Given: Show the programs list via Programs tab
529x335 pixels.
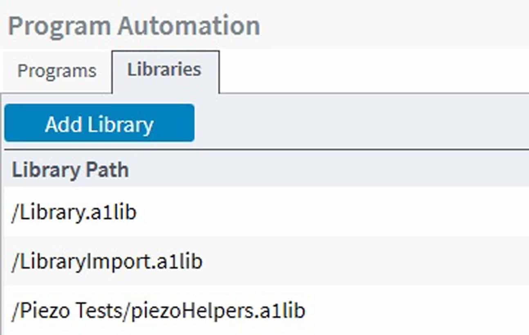Looking at the screenshot, I should 57,71.
